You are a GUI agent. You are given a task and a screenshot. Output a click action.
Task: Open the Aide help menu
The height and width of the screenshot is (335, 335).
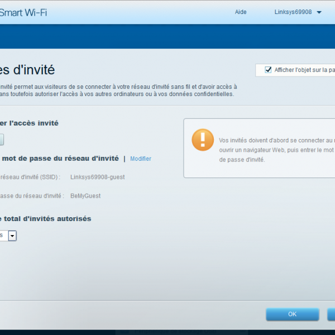coord(241,12)
